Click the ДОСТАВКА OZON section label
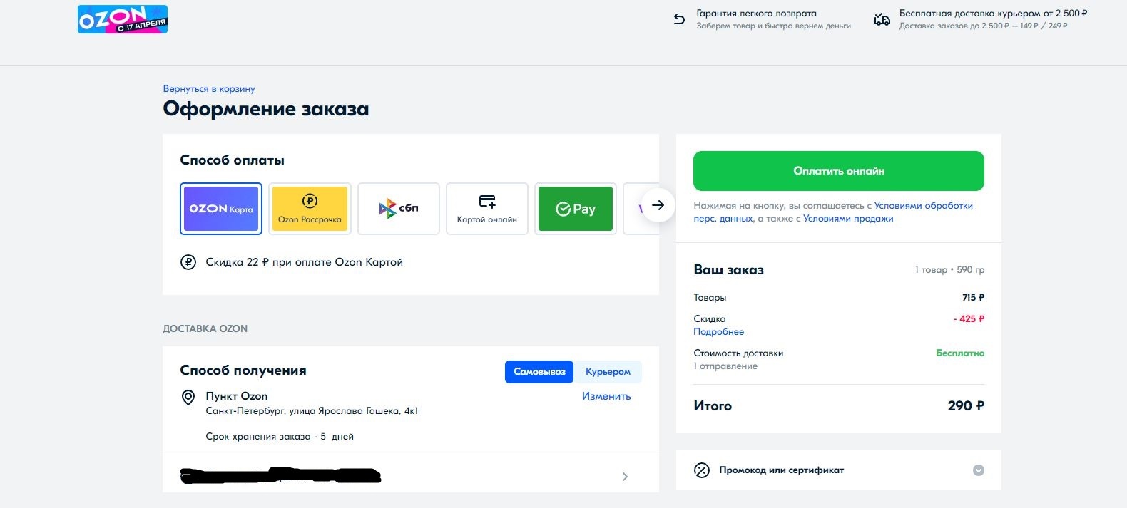 [x=205, y=329]
